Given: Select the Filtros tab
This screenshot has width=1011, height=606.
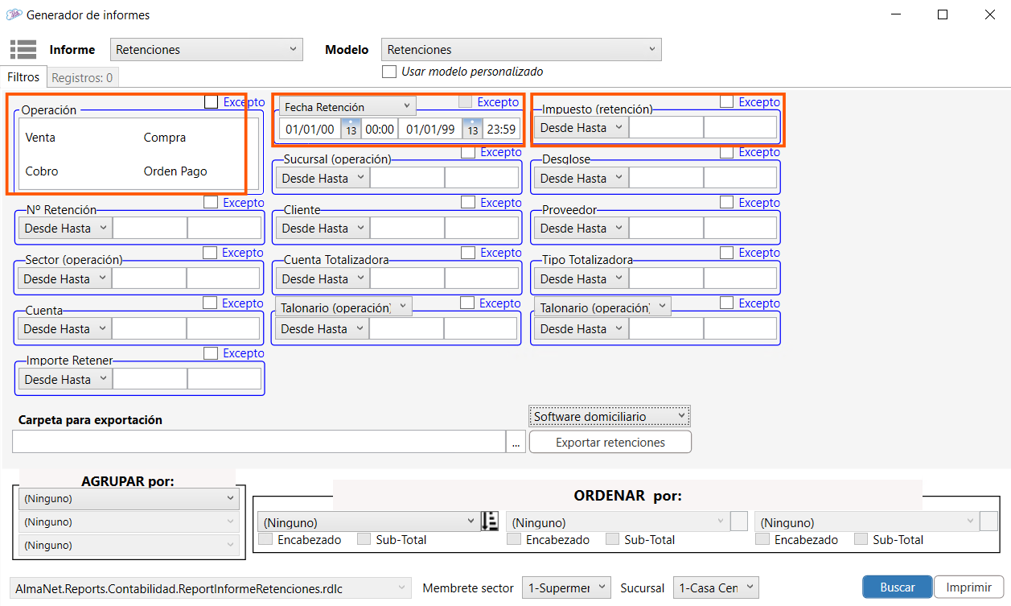Looking at the screenshot, I should click(x=23, y=77).
